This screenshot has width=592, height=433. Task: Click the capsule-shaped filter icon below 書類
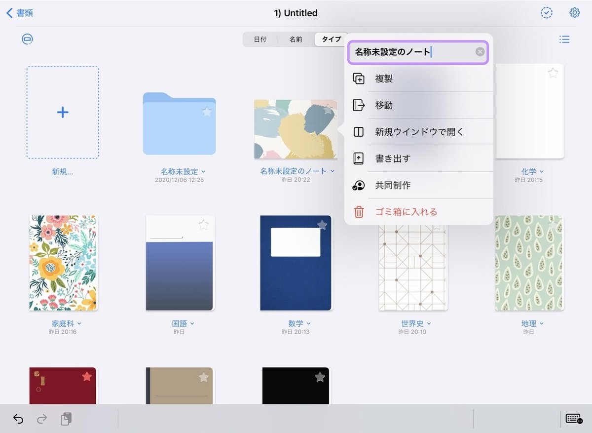point(27,39)
